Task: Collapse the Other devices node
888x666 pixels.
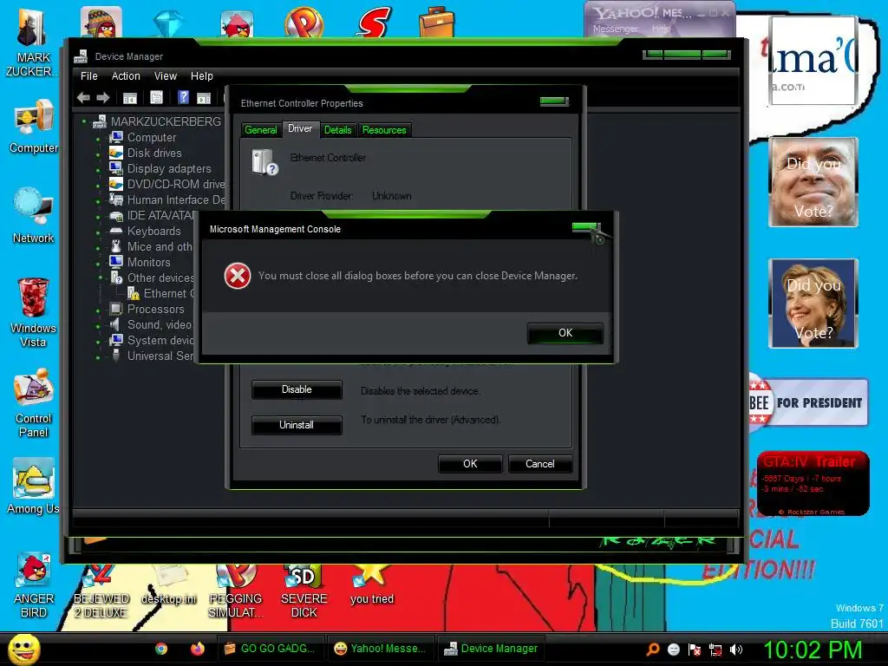Action: (100, 278)
